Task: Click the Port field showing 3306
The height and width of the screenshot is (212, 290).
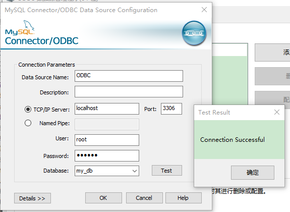Action: coord(171,109)
